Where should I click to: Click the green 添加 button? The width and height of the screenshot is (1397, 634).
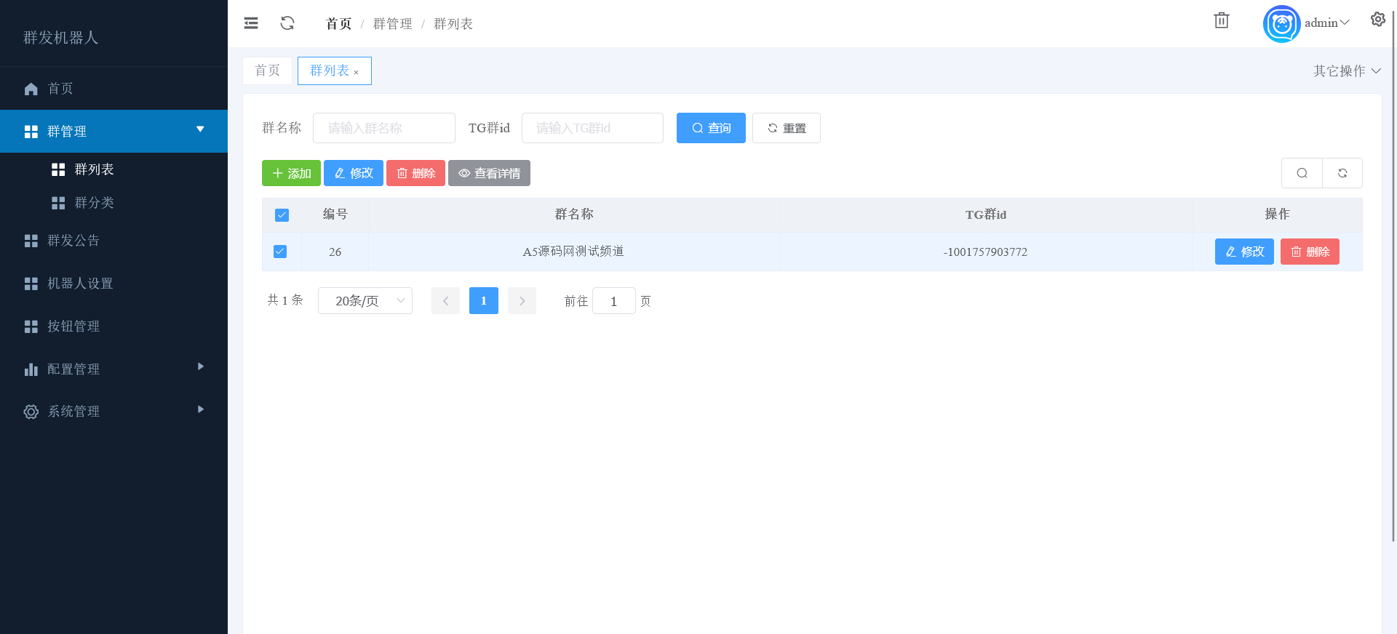click(x=291, y=173)
